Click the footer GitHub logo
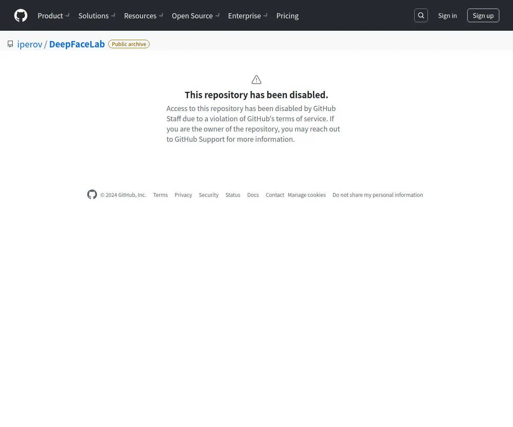Screen dimensions: 513x427 pyautogui.click(x=92, y=195)
